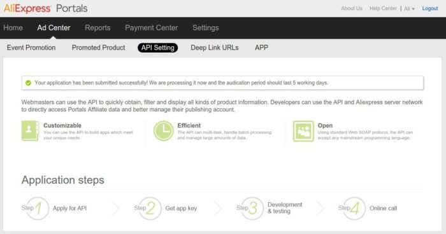The height and width of the screenshot is (234, 446).
Task: Switch to Event Promotion tab
Action: coord(31,48)
